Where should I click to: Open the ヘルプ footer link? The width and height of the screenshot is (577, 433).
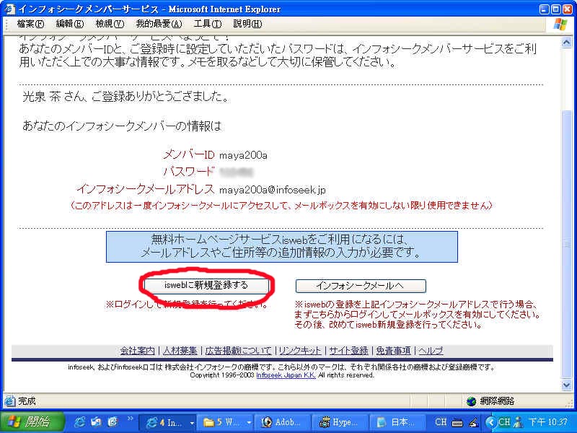[431, 351]
